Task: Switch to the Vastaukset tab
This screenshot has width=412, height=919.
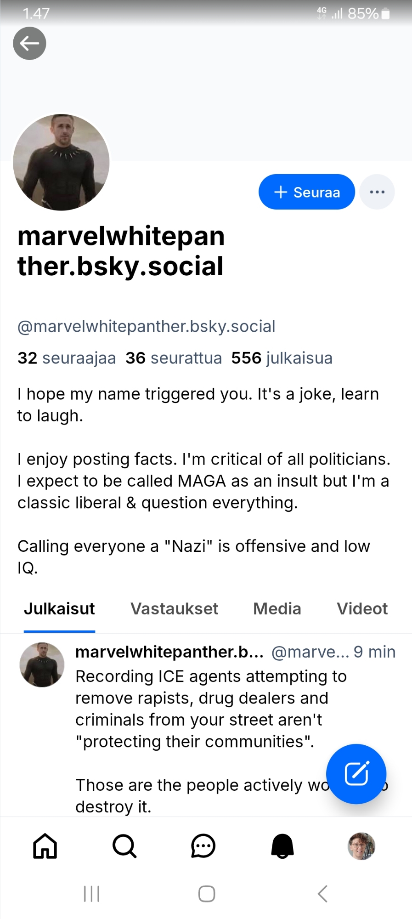Action: tap(174, 609)
